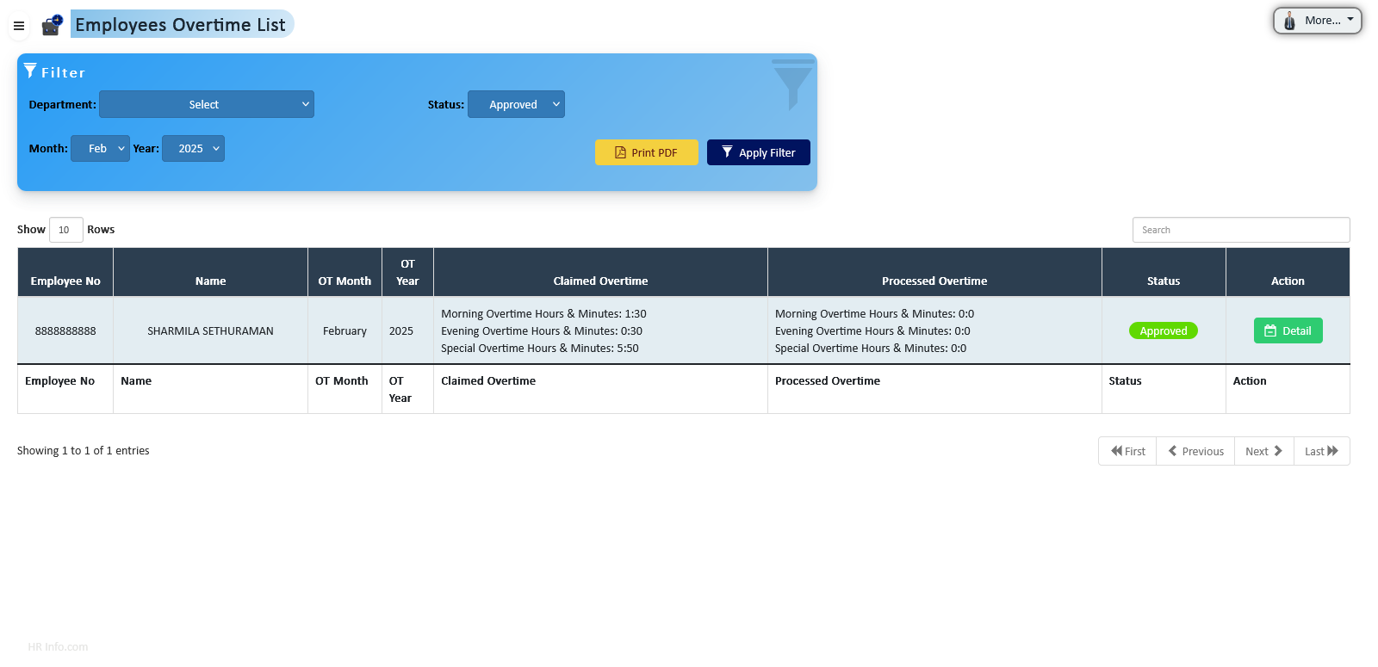
Task: Click Print PDF button
Action: 646,152
